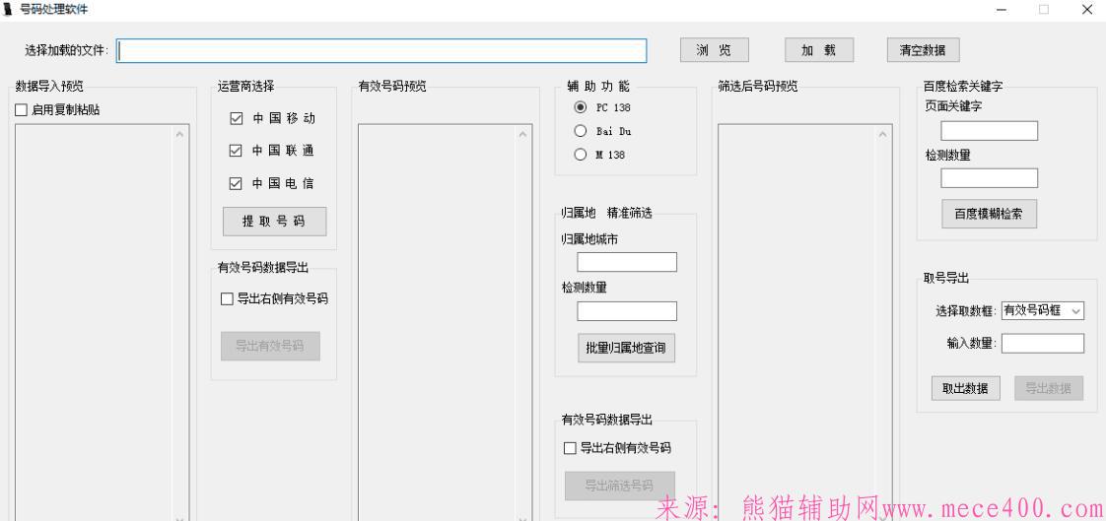The height and width of the screenshot is (521, 1106).
Task: Toggle the 中国联通 carrier checkbox
Action: click(x=236, y=152)
